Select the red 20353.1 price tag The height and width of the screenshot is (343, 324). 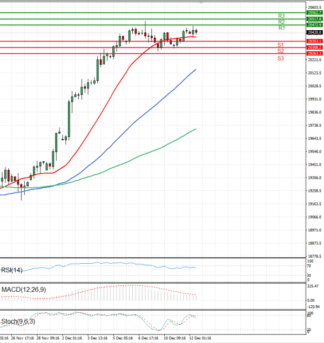pos(315,41)
